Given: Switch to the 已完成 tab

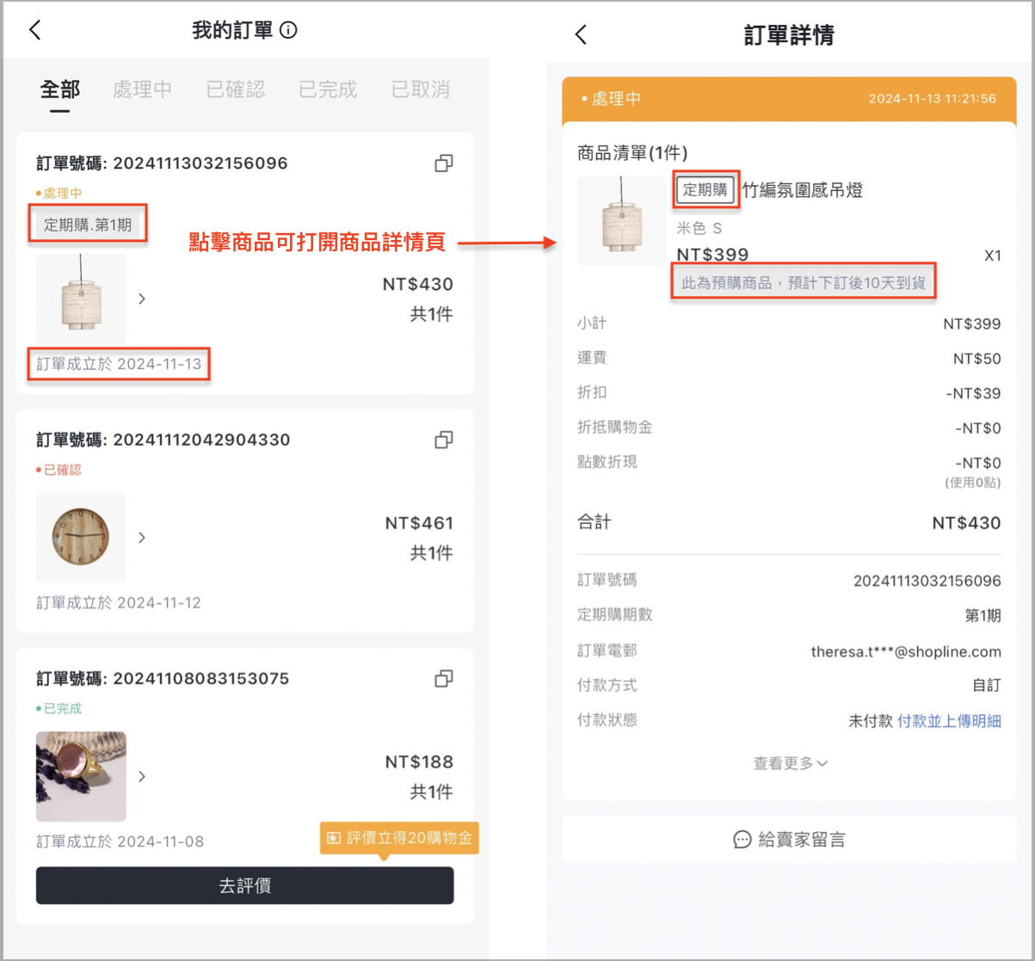Looking at the screenshot, I should pos(328,89).
